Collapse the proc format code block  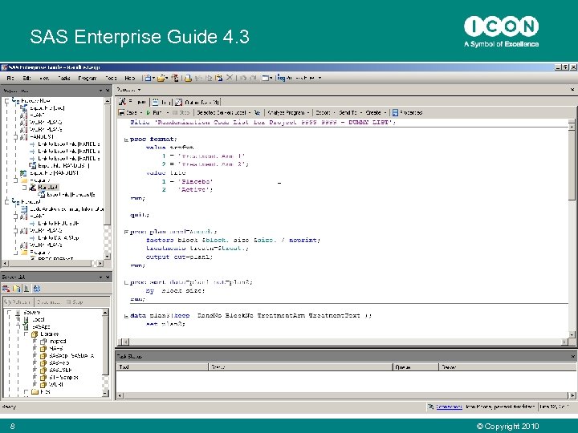point(126,140)
